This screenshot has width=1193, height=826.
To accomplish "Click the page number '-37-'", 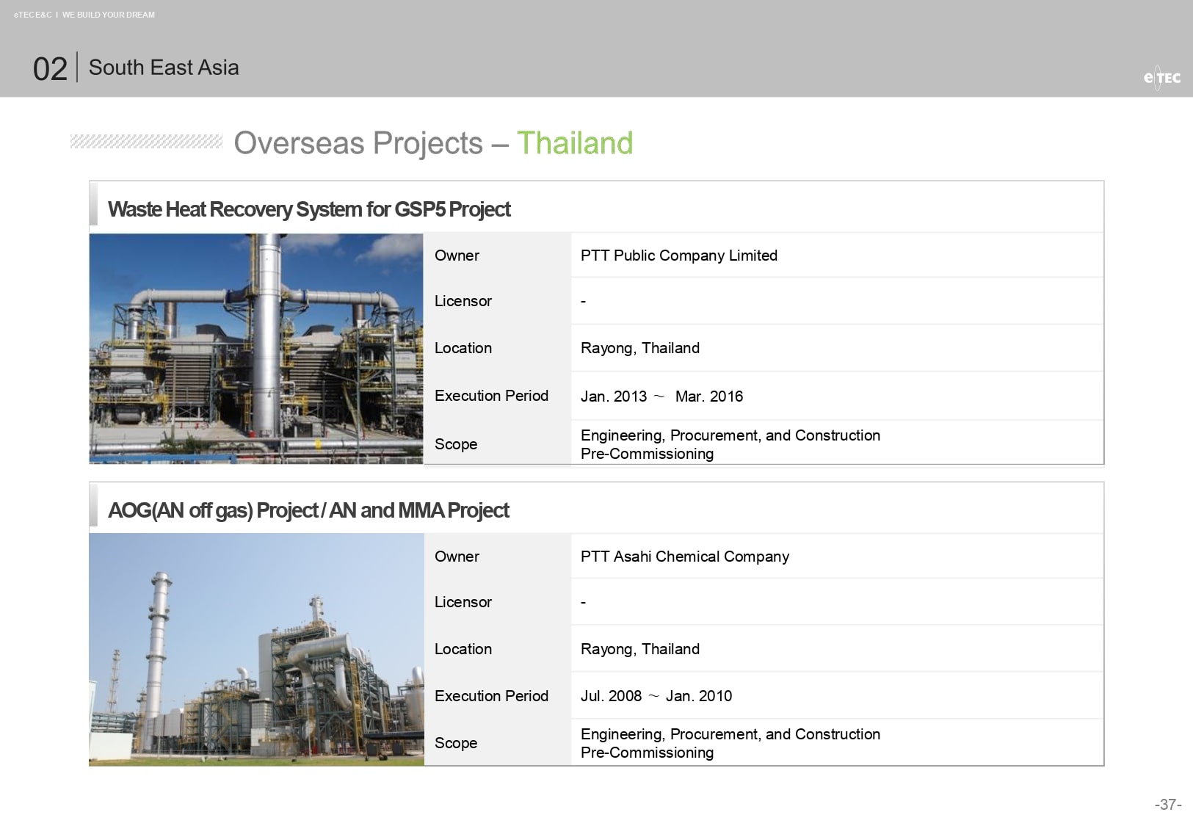I will click(1168, 805).
